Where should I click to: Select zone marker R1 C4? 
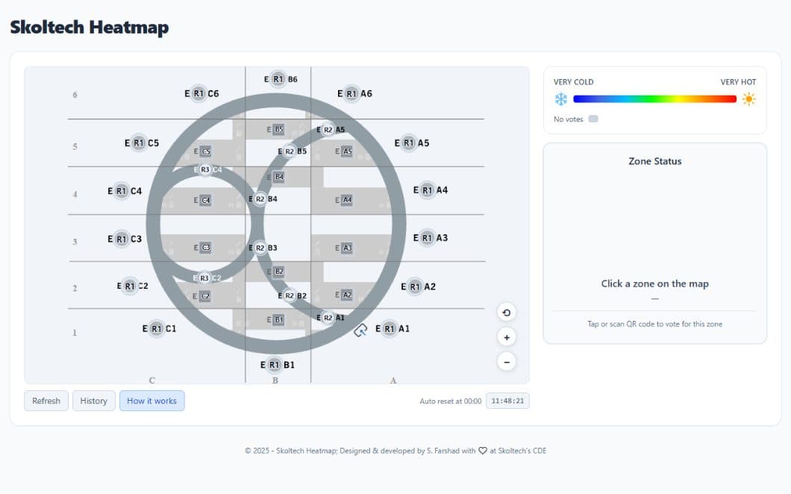(x=121, y=191)
